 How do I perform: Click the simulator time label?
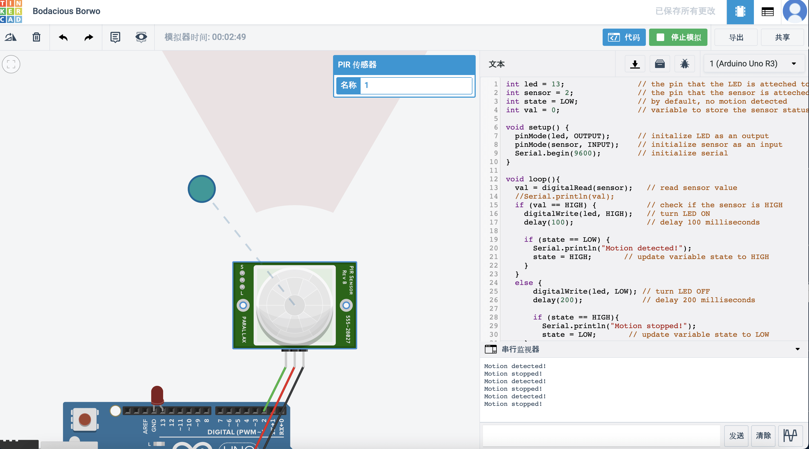(x=205, y=37)
